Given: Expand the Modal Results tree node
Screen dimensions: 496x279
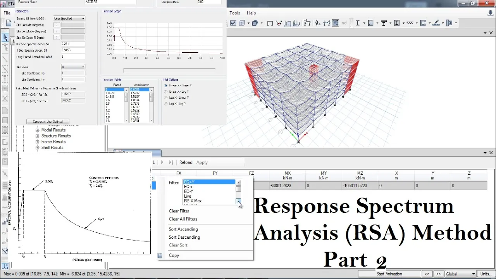Looking at the screenshot, I should pyautogui.click(x=38, y=130).
